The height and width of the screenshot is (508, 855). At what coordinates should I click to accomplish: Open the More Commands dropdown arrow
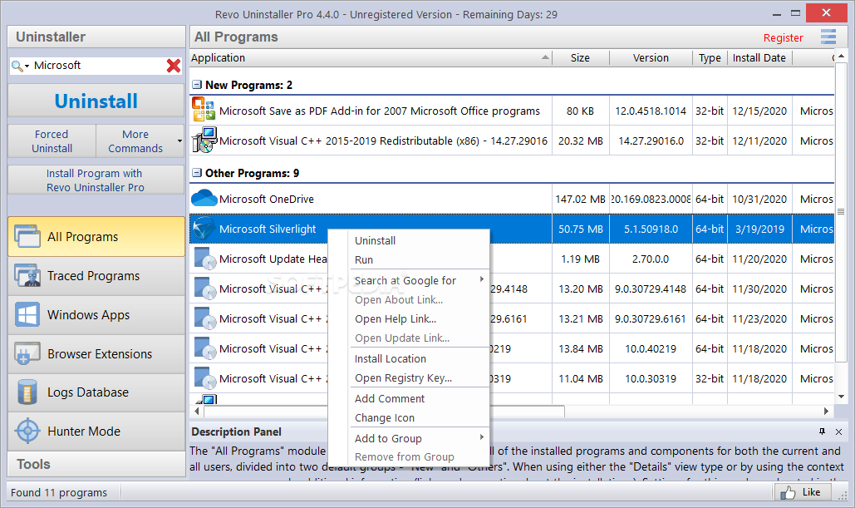tap(179, 141)
